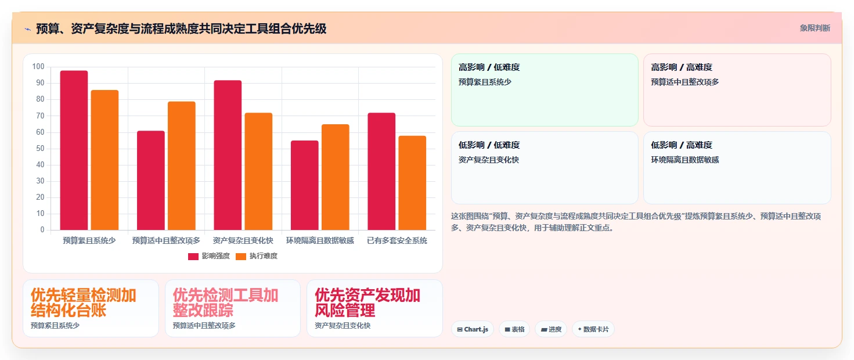This screenshot has height=360, width=854.
Task: Click 环境隔离且数据敏感 text in quadrant card
Action: point(685,160)
